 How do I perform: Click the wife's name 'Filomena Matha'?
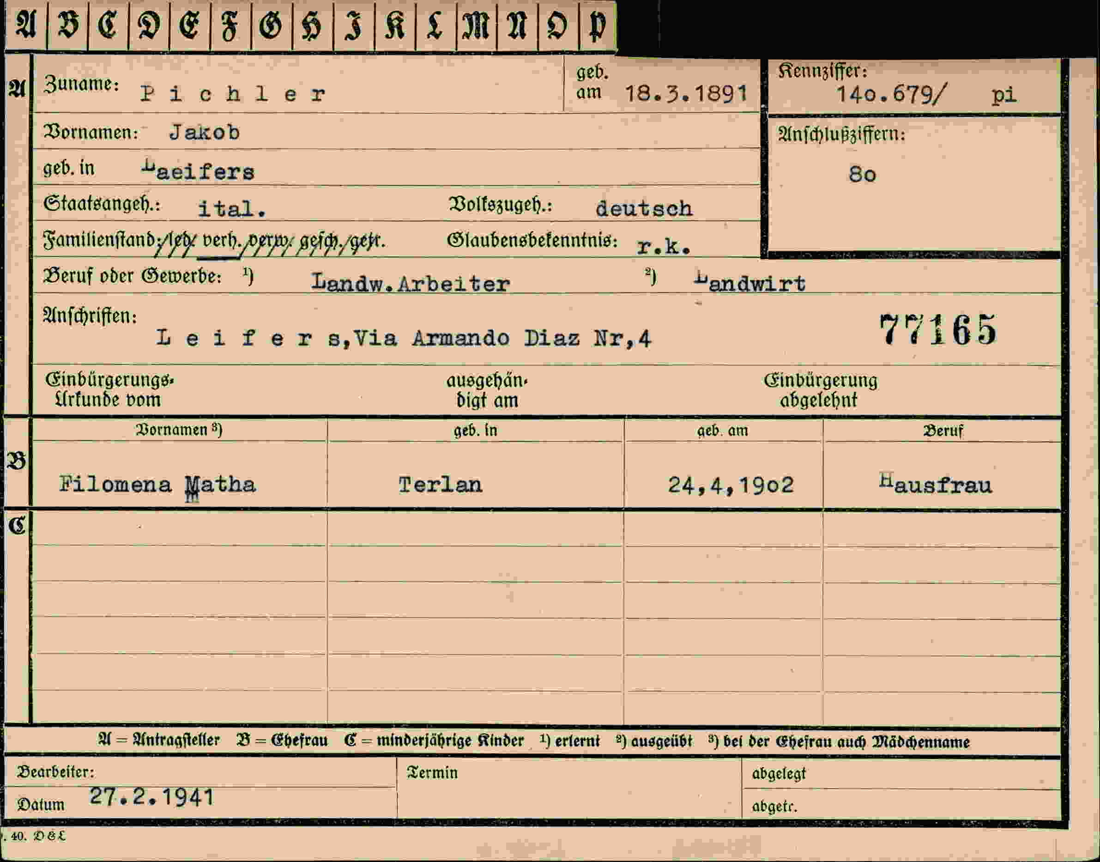157,486
